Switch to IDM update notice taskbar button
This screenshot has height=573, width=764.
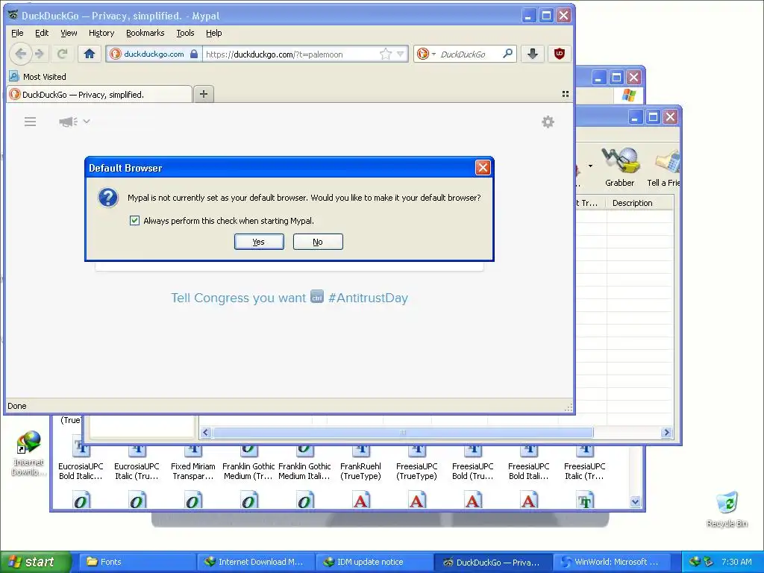[375, 562]
